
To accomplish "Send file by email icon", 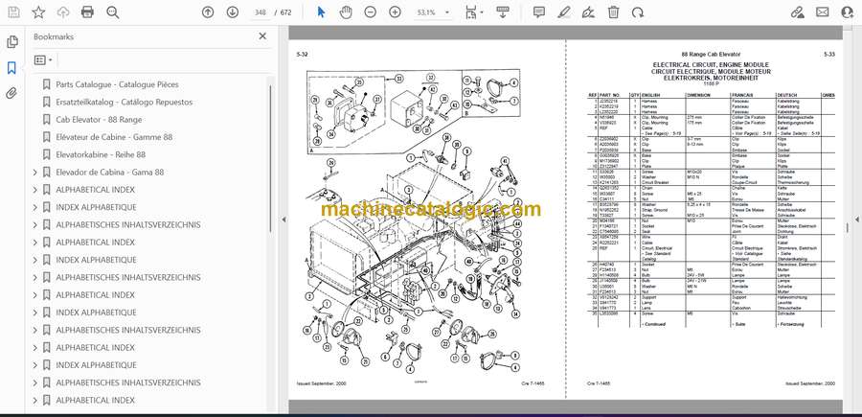I will coord(823,12).
